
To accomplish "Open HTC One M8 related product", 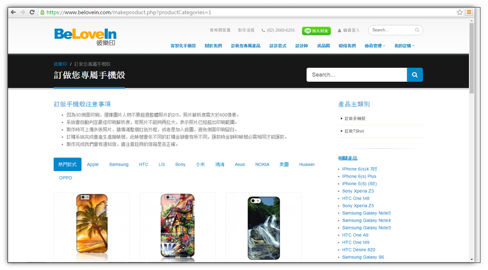I will [x=356, y=198].
